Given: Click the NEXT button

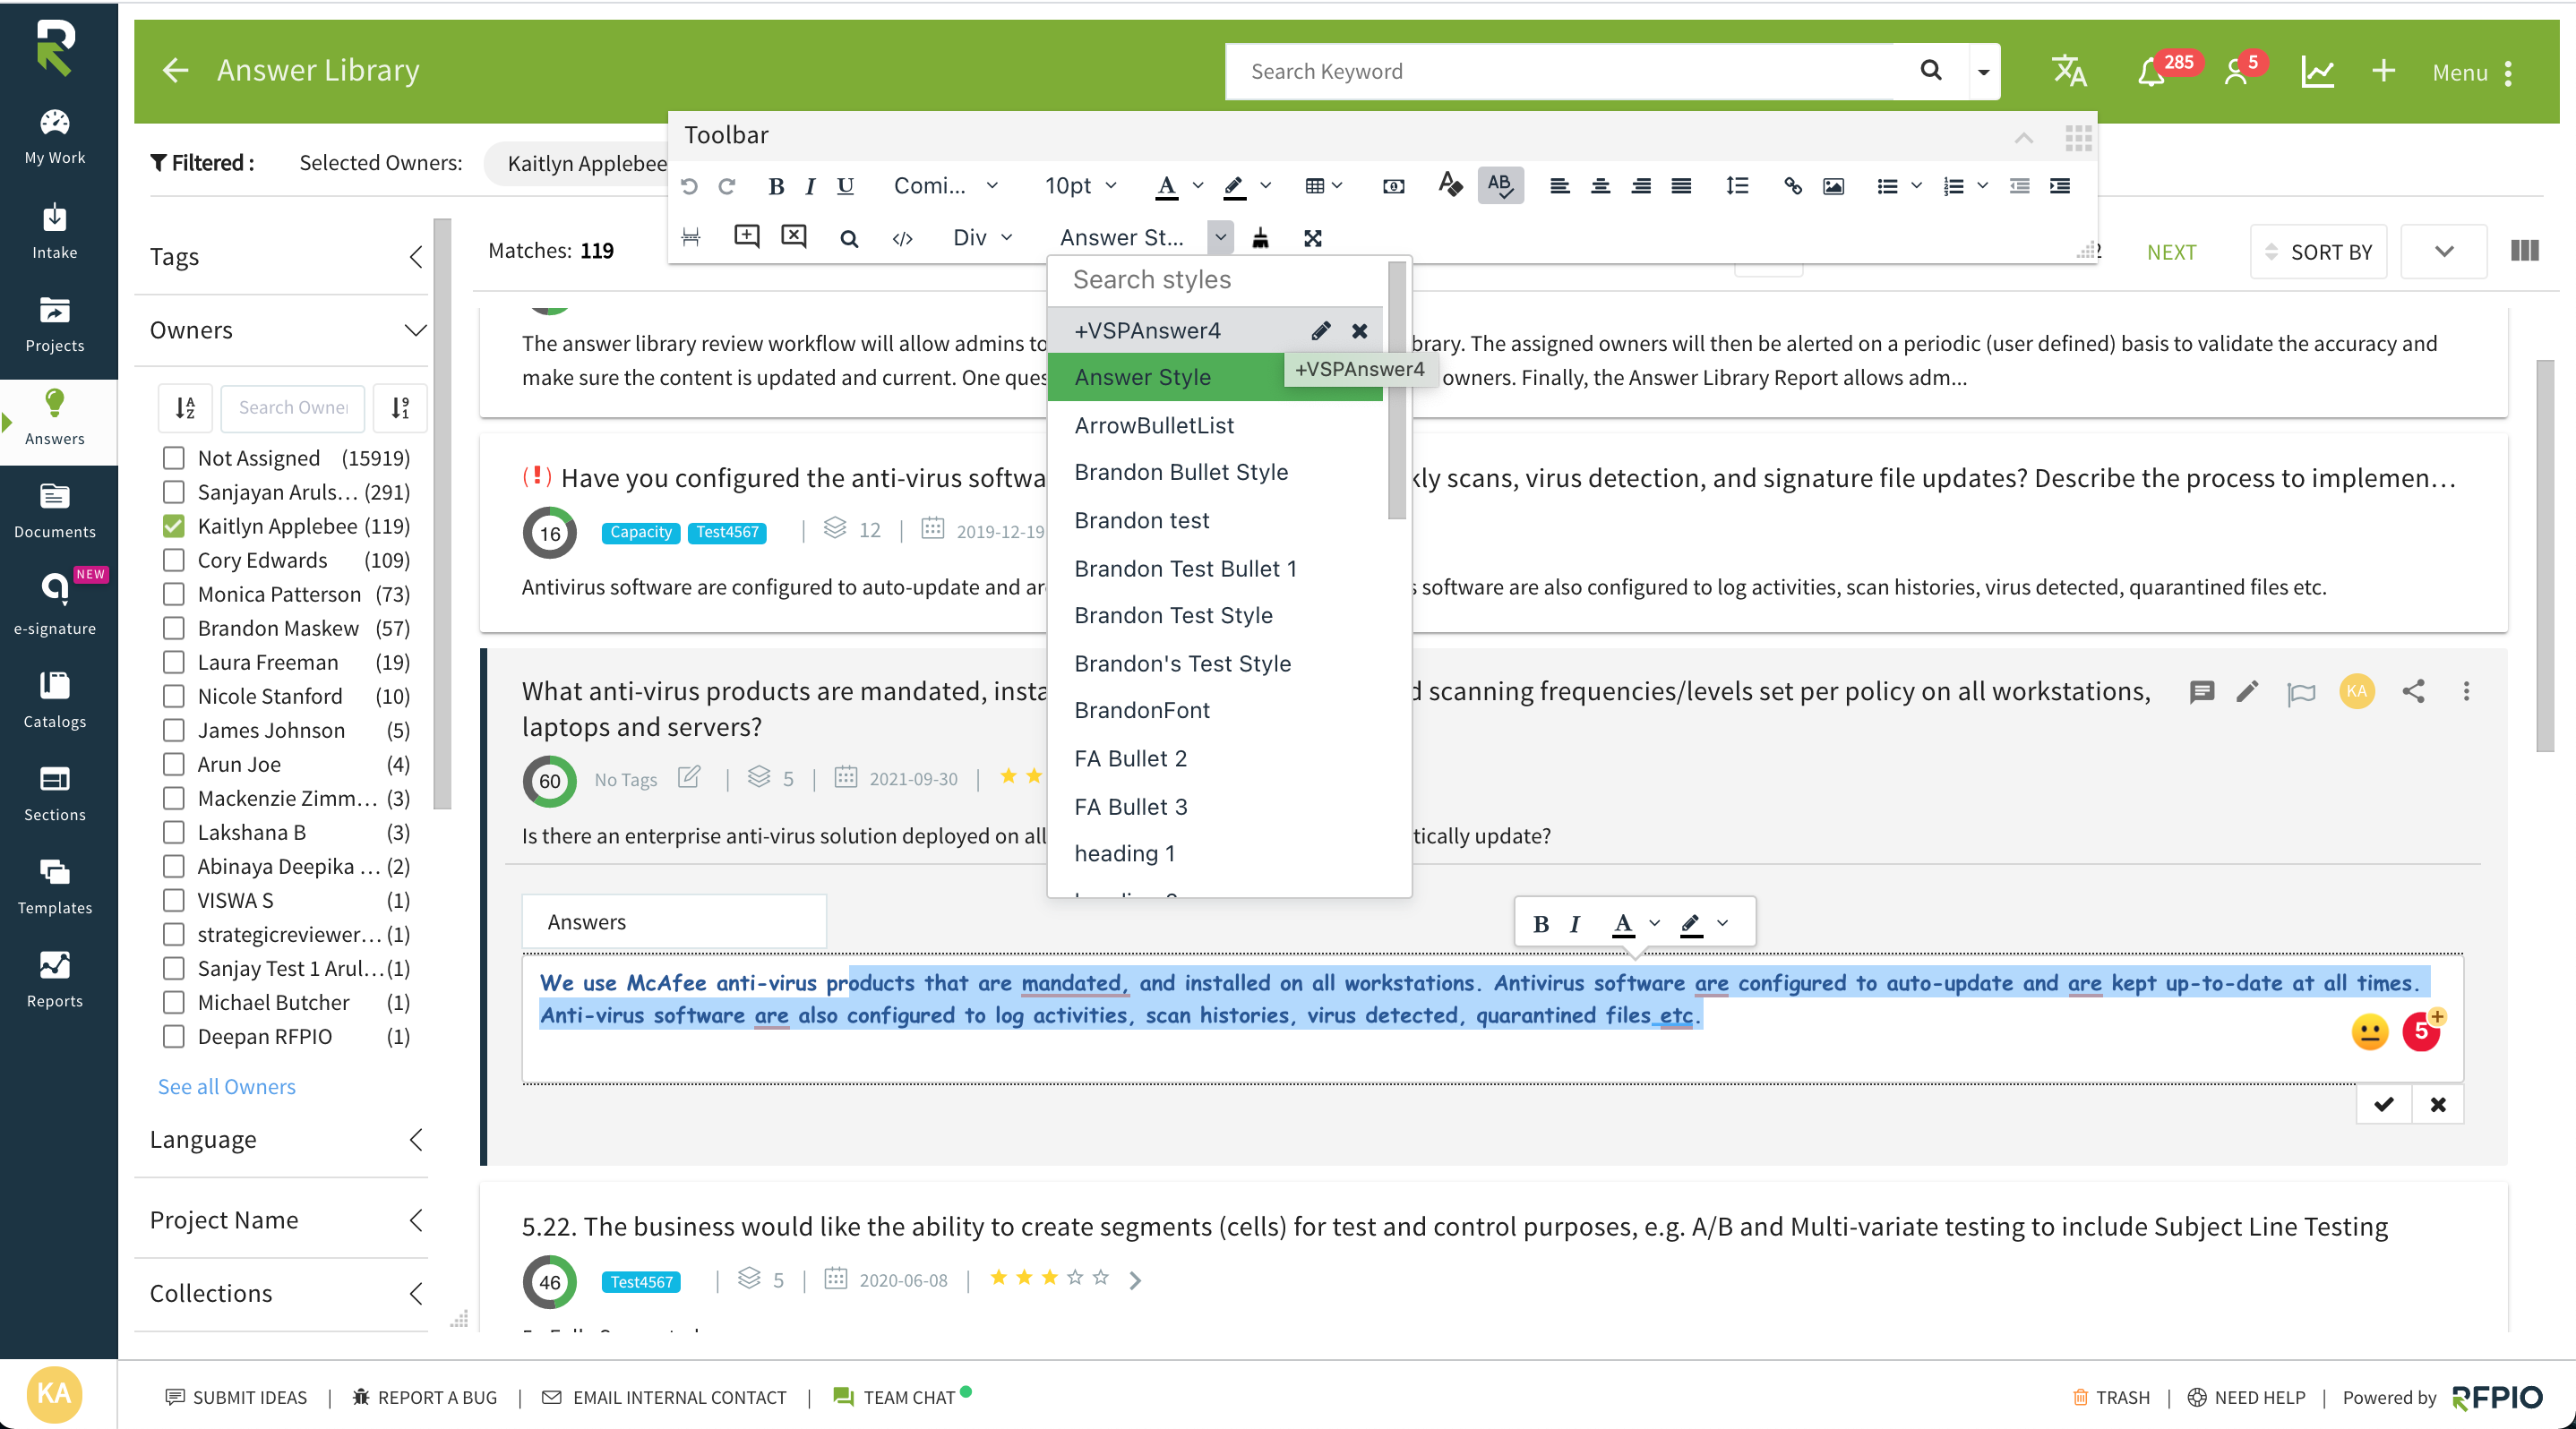Looking at the screenshot, I should (2171, 252).
